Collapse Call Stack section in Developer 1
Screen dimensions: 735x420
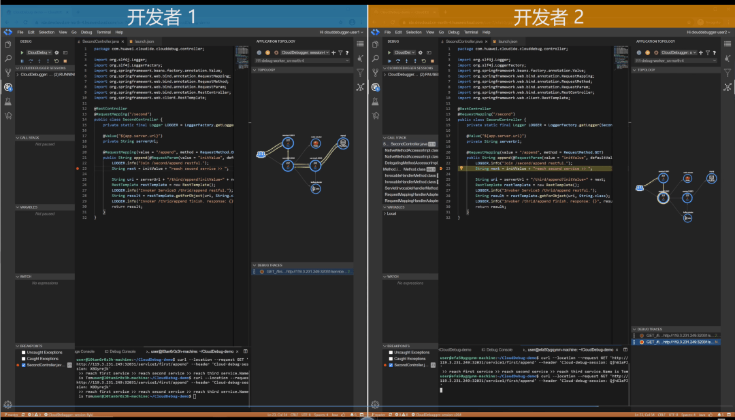(45, 138)
